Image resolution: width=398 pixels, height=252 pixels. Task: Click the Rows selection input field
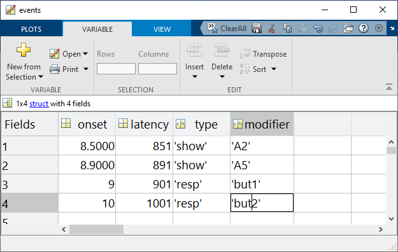(116, 69)
